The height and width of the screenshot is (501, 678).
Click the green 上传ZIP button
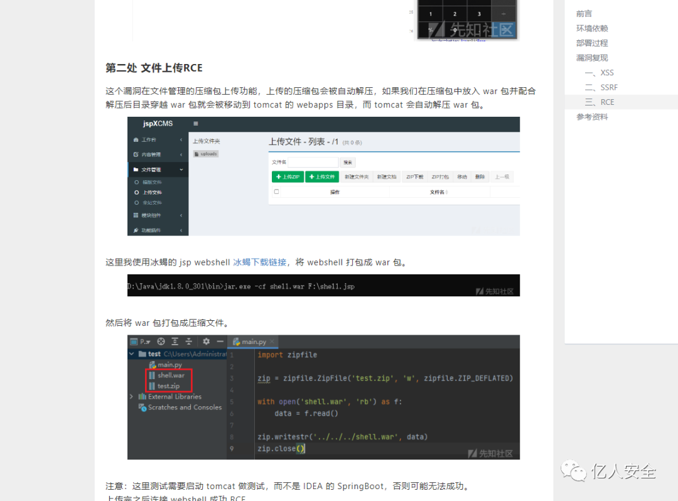point(288,177)
